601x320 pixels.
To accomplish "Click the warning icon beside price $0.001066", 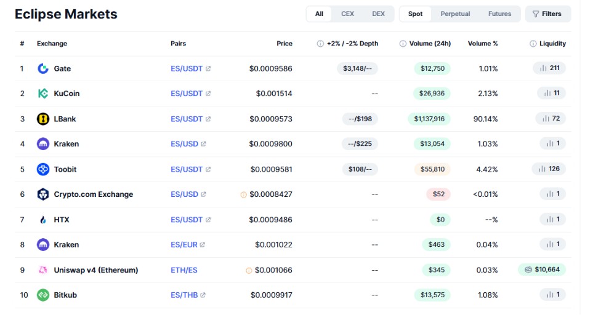I will click(249, 271).
